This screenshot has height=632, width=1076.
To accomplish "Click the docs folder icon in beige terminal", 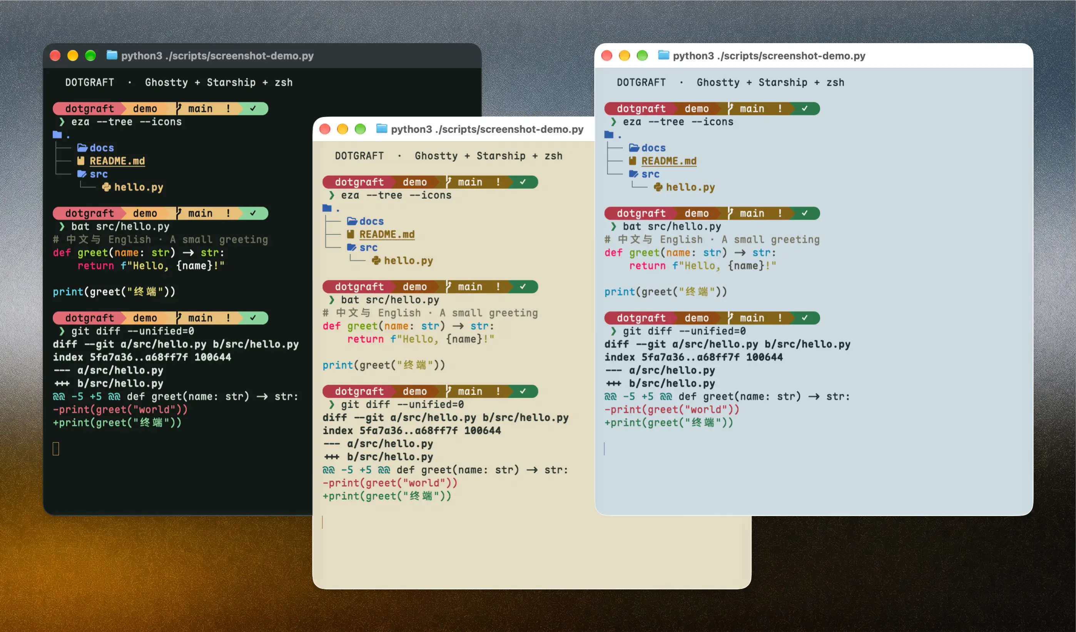I will [352, 221].
